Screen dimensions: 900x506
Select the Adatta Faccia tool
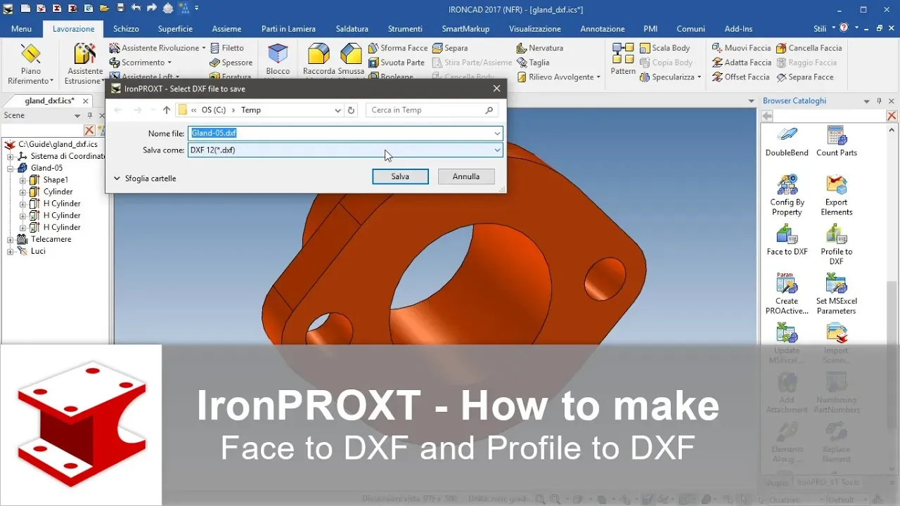click(742, 63)
